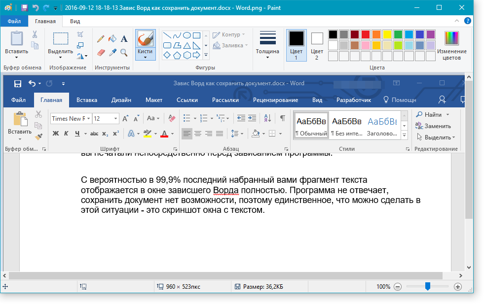Image resolution: width=484 pixels, height=304 pixels.
Task: Click Word's Increase indent icon
Action: pos(252,118)
